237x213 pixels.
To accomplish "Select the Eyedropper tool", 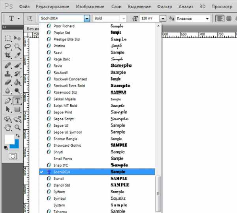I will [18, 55].
